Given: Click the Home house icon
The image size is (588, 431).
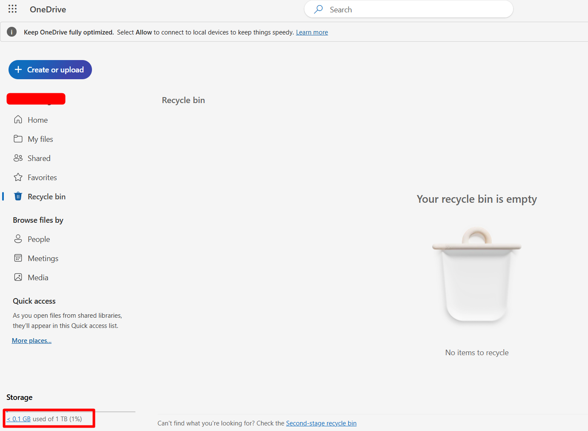Looking at the screenshot, I should pyautogui.click(x=18, y=120).
